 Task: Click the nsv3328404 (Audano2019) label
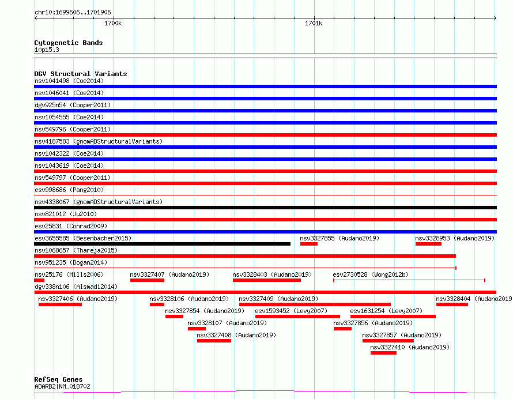474,299
